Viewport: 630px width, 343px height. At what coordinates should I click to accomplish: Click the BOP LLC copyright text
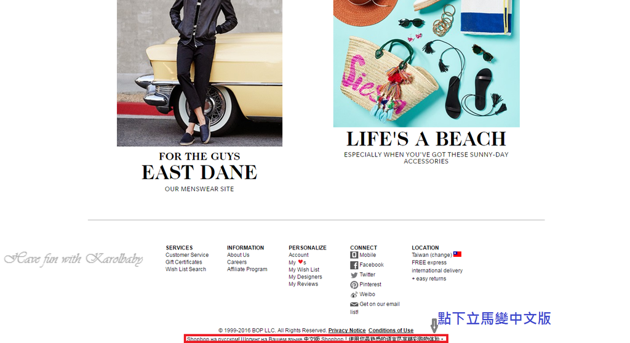(x=273, y=330)
